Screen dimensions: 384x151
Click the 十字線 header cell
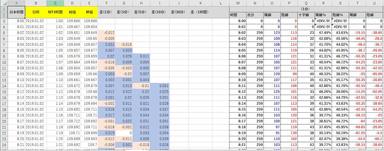[x=306, y=15]
